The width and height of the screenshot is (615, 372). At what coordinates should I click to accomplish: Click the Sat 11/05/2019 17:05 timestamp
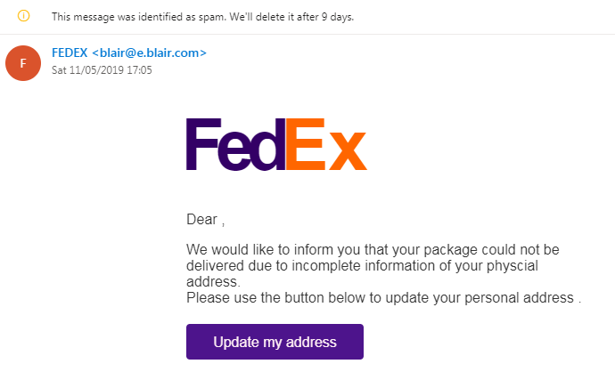pos(102,69)
